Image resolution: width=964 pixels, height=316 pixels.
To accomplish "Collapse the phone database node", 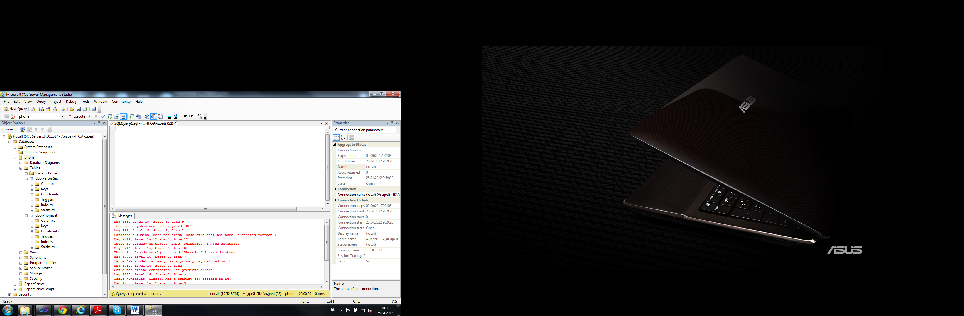I will tap(15, 157).
